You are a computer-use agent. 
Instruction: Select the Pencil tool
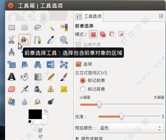pyautogui.click(x=51, y=77)
